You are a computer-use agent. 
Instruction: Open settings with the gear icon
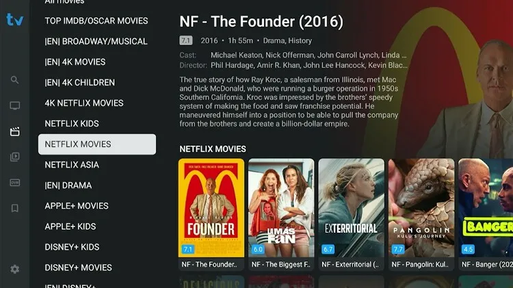(x=15, y=269)
